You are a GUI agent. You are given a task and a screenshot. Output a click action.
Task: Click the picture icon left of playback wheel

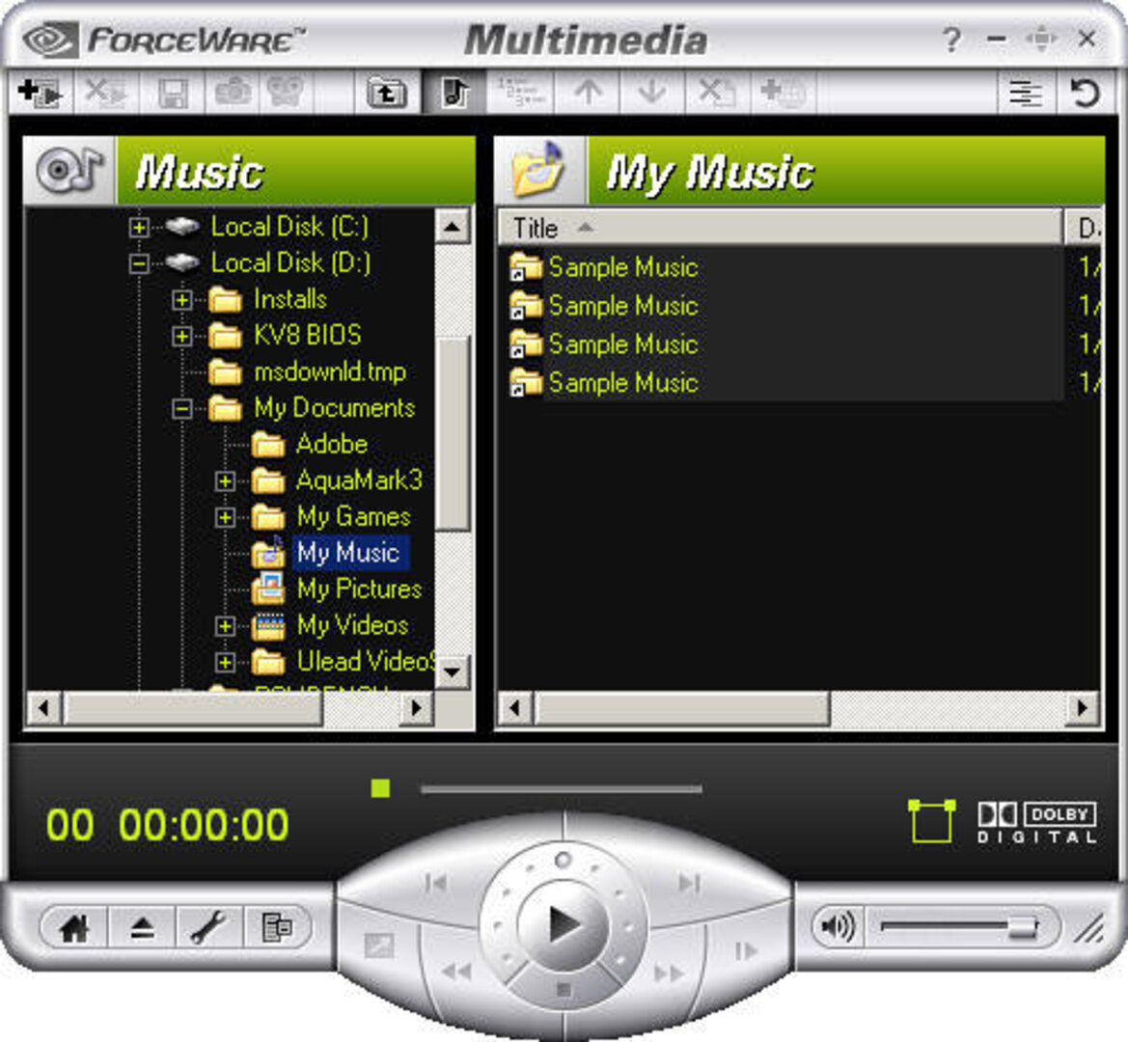point(379,945)
